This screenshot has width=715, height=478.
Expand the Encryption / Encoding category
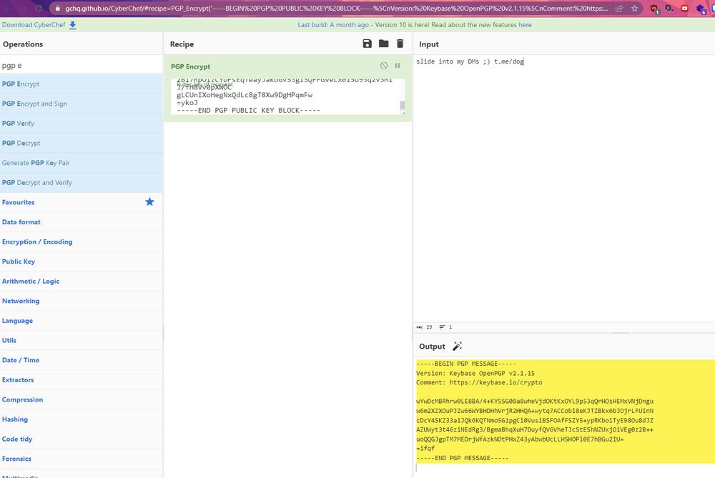(82, 242)
